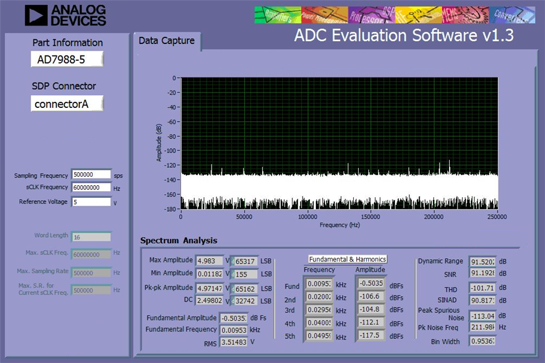Image resolution: width=545 pixels, height=363 pixels.
Task: Open the Data Capture tab
Action: point(166,41)
